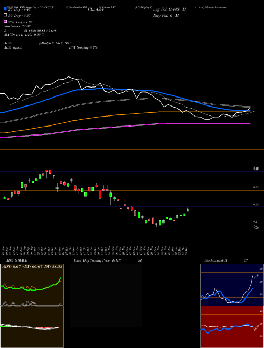The width and height of the screenshot is (264, 348).
Task: Click the 'Intra Day Trading Price' panel title
Action: click(92, 260)
